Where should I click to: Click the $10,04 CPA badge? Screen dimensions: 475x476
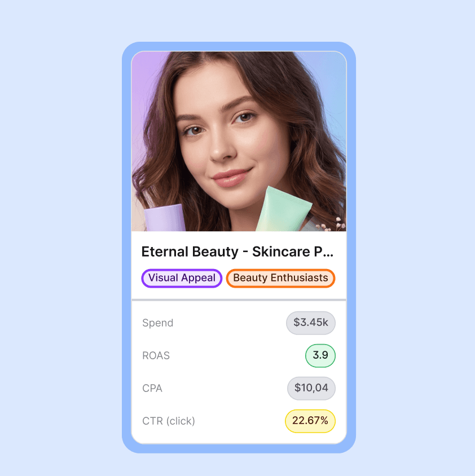[311, 388]
